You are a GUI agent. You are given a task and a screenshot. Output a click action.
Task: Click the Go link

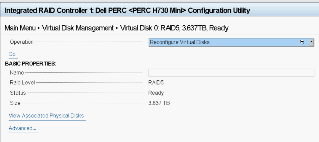(x=12, y=54)
